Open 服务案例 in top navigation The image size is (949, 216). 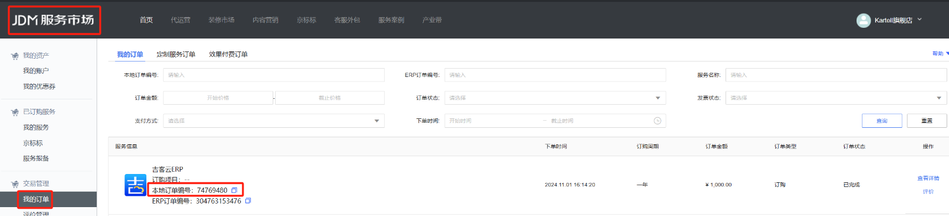391,20
